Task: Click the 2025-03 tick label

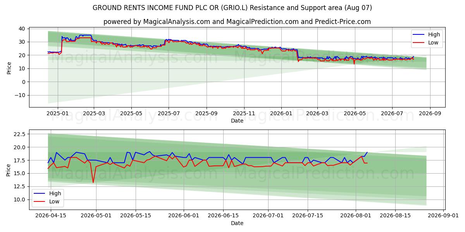Action: coord(94,113)
